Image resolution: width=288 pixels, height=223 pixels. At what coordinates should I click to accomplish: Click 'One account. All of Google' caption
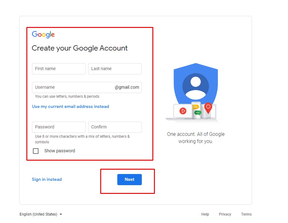point(196,138)
